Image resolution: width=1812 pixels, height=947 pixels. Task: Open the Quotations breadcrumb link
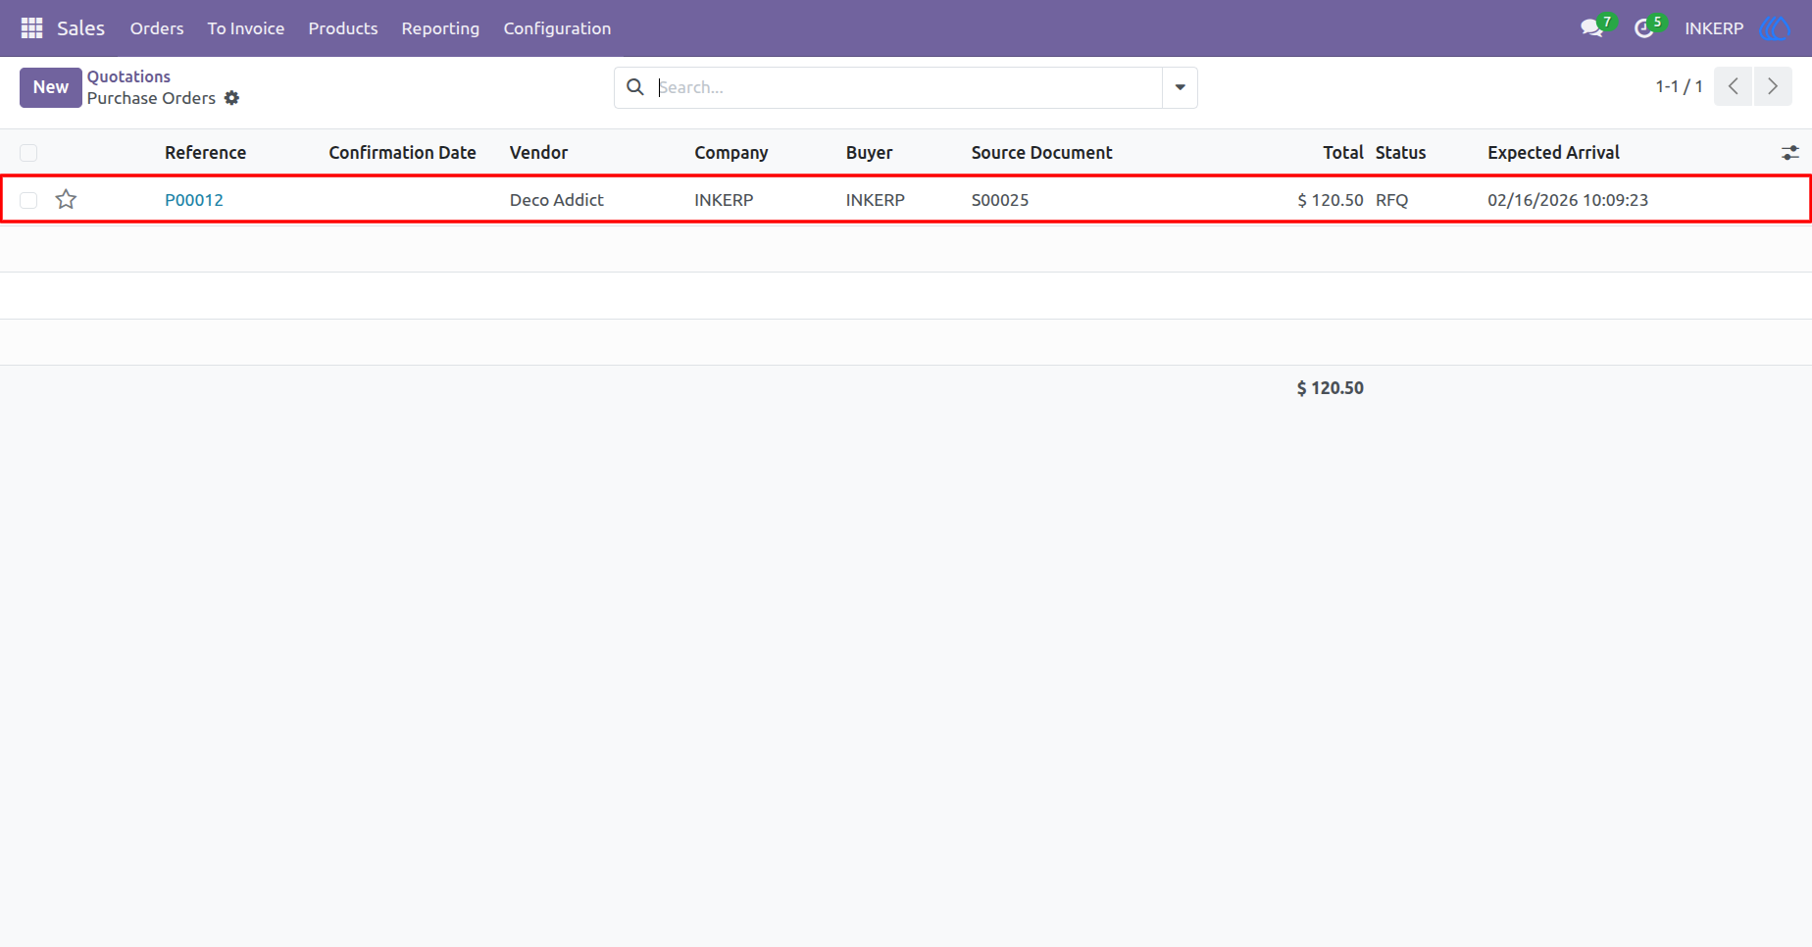[128, 76]
